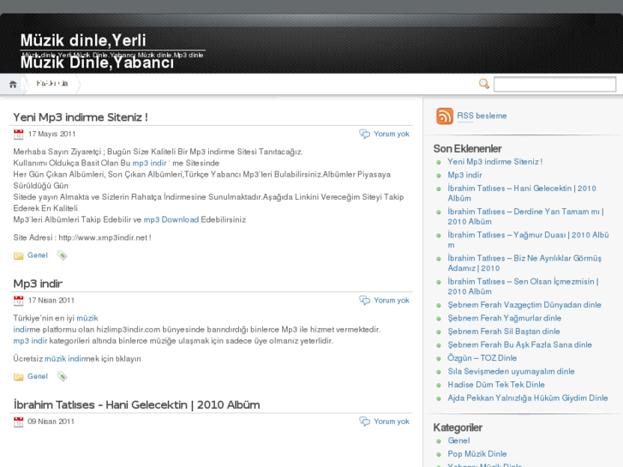
Task: Open the RSS feed icon
Action: (x=445, y=117)
